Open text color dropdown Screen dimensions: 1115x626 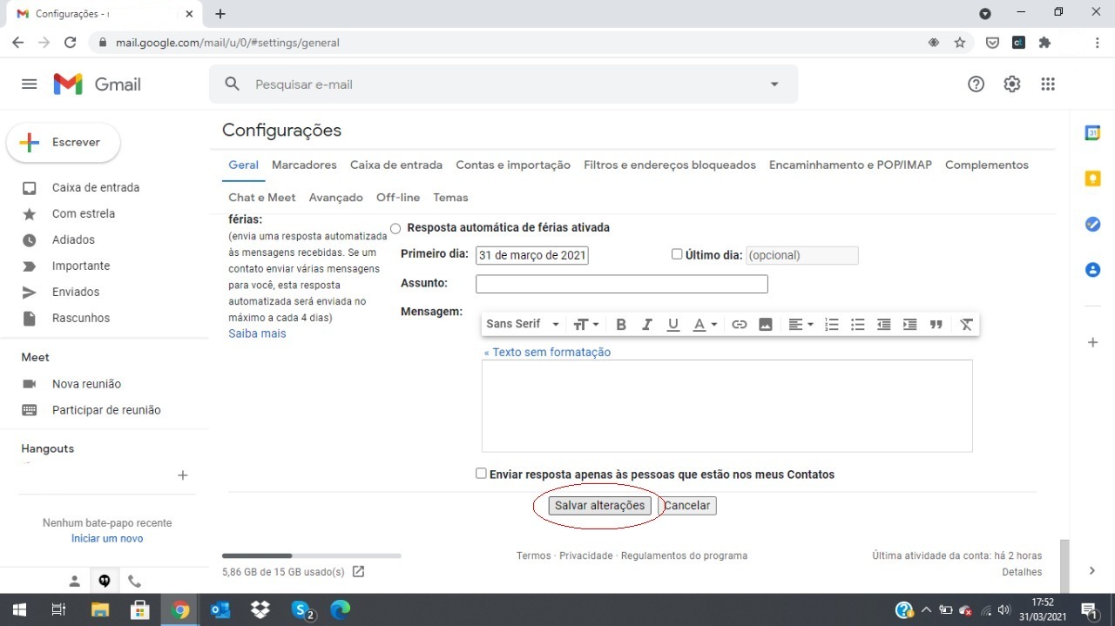click(x=705, y=324)
